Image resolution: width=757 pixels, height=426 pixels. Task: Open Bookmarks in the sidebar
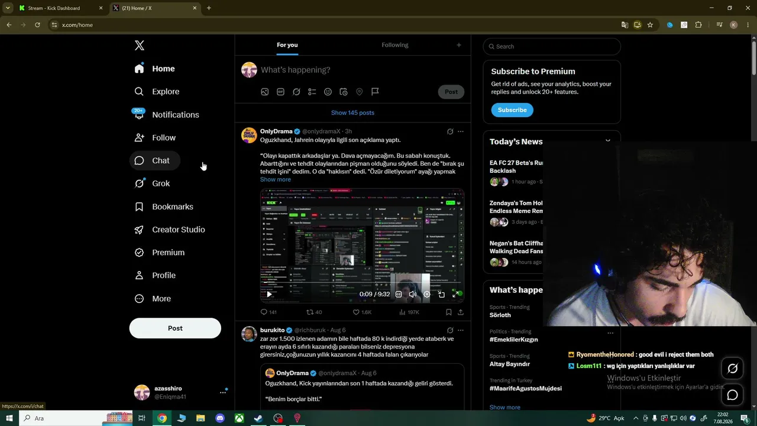coord(164,206)
